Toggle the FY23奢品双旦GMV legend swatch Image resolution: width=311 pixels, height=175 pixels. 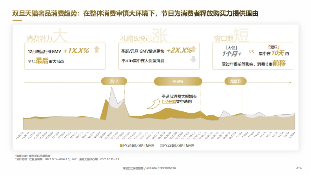click(161, 145)
